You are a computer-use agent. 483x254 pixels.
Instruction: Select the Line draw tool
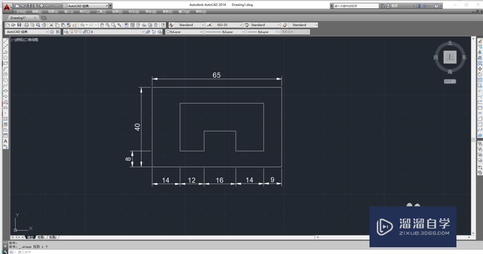[5, 41]
